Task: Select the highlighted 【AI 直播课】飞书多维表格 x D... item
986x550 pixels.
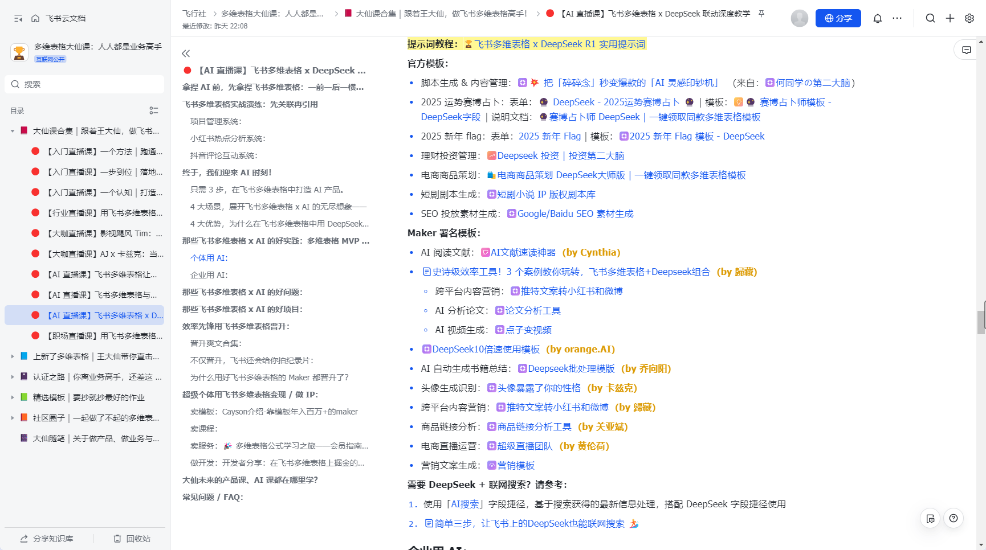Action: [x=84, y=315]
